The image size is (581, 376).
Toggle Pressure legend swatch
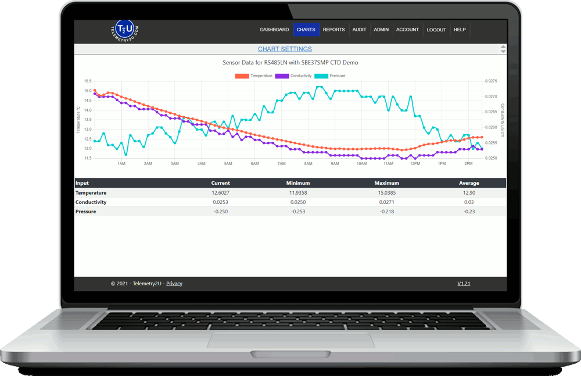(321, 76)
